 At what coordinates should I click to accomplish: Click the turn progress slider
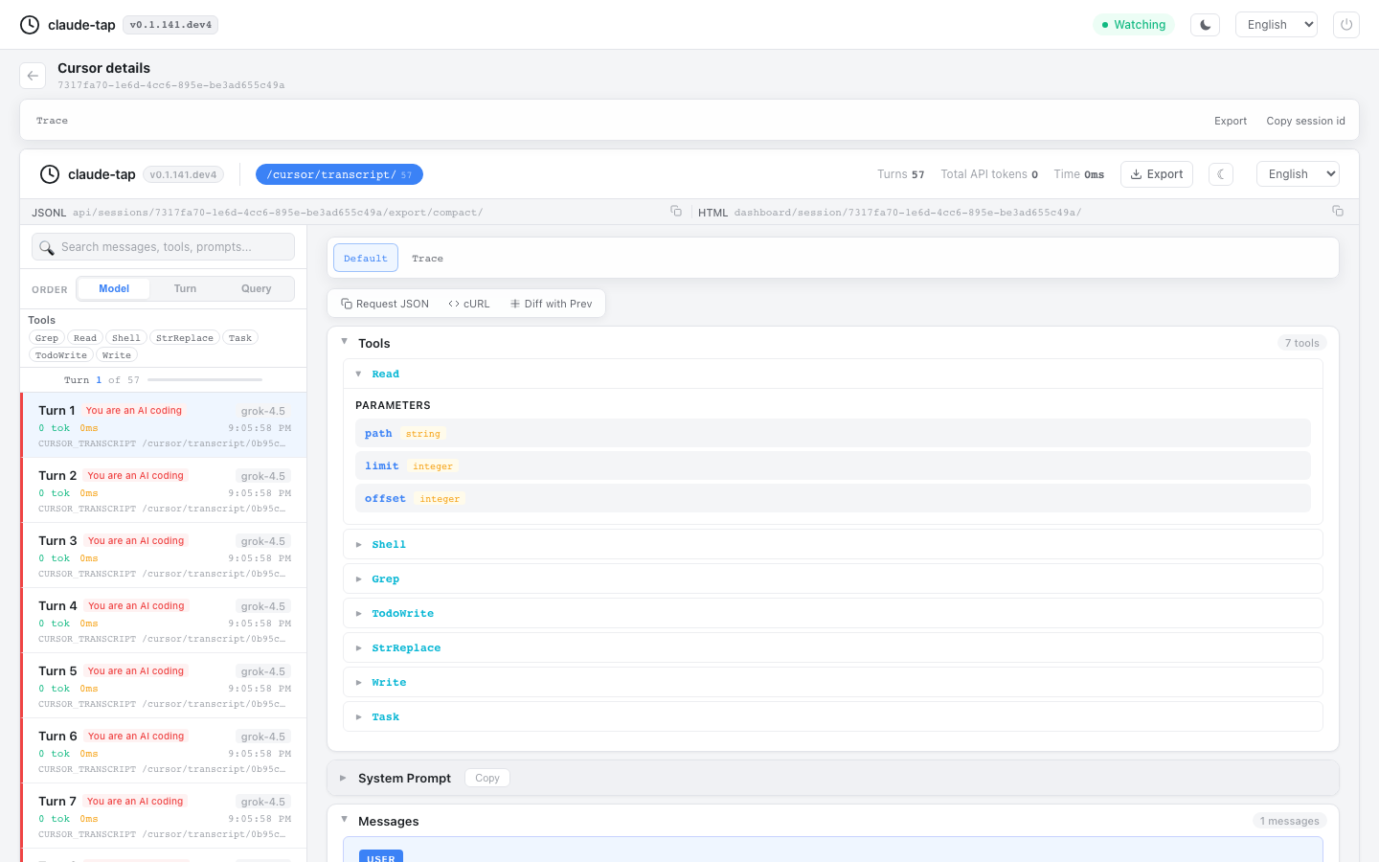pos(205,380)
